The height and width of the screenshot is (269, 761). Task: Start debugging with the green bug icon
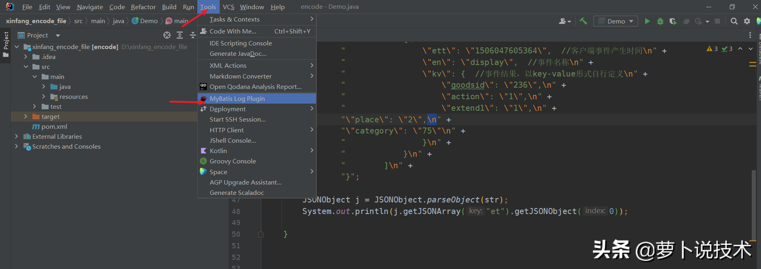pos(660,21)
